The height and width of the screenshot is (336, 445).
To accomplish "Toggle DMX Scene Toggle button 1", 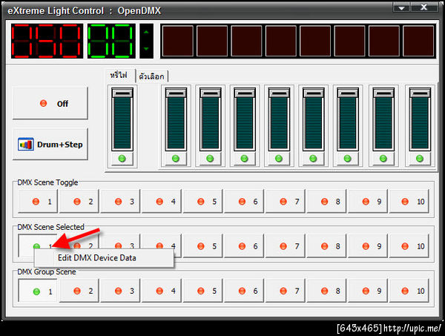I will point(38,202).
